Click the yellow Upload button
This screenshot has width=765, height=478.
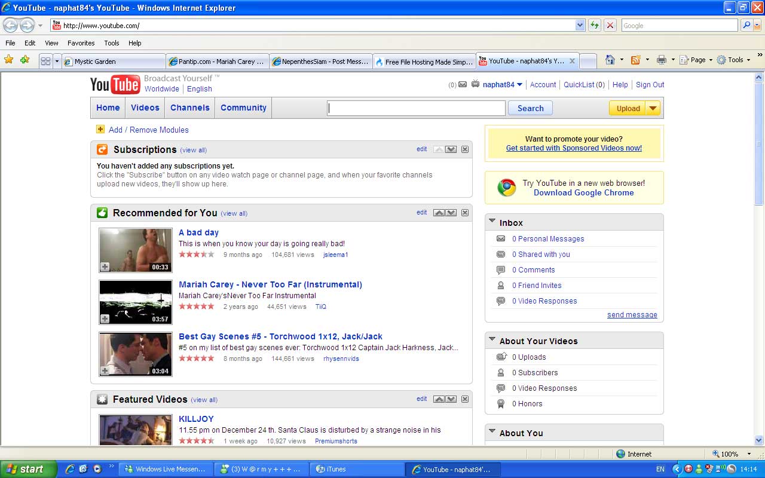[x=628, y=108]
